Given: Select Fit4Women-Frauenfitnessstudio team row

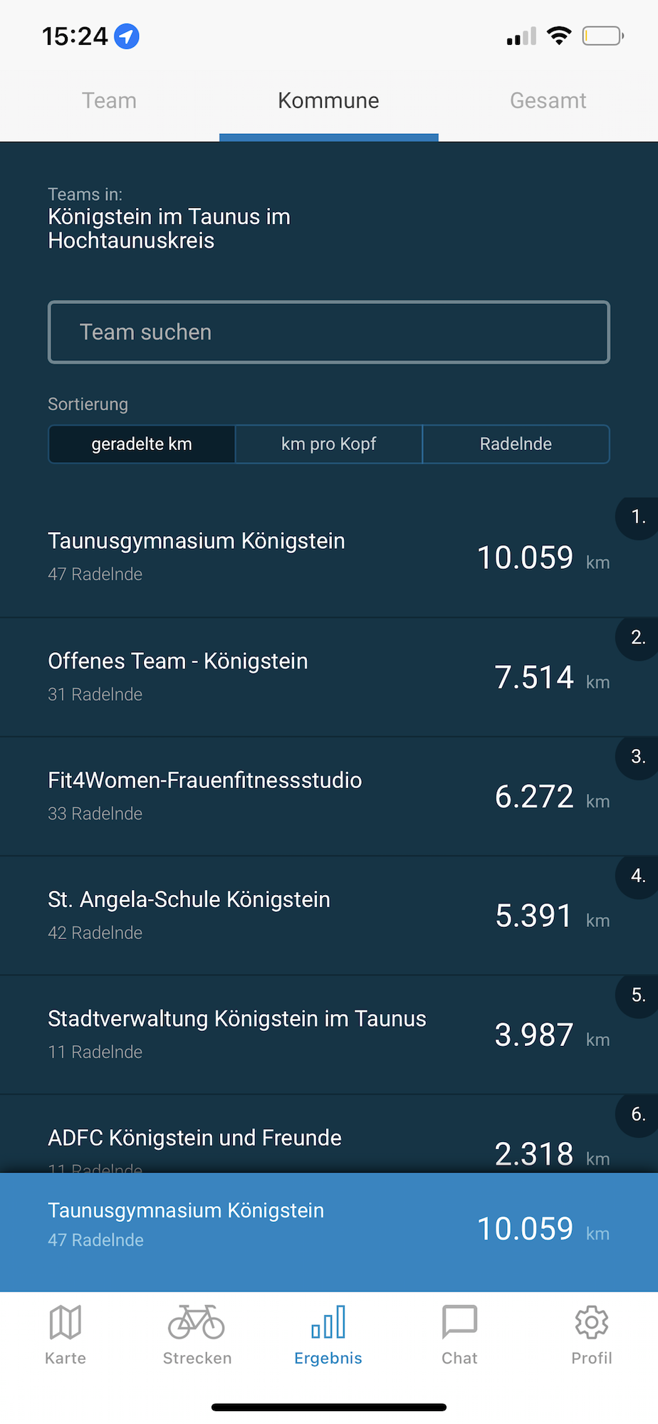Looking at the screenshot, I should 328,796.
